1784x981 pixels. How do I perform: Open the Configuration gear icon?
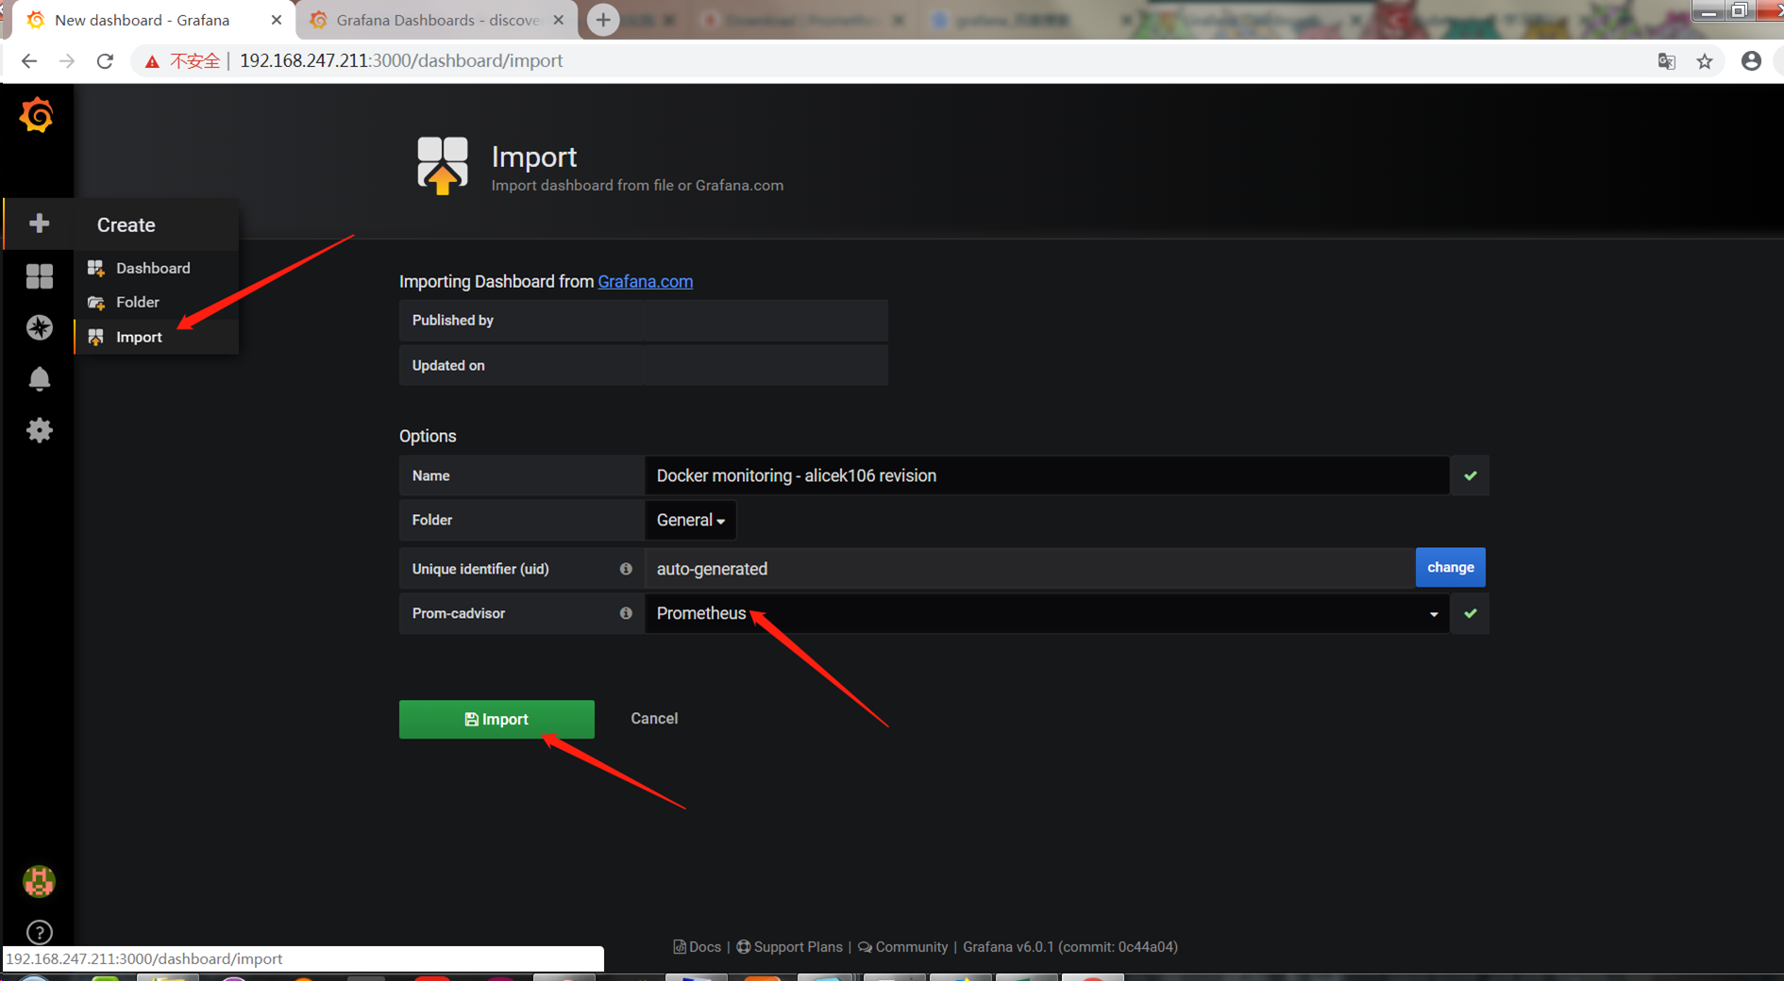pos(39,430)
